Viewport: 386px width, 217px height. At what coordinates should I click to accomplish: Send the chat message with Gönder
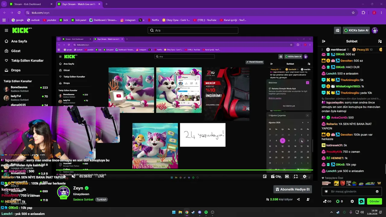click(x=374, y=201)
